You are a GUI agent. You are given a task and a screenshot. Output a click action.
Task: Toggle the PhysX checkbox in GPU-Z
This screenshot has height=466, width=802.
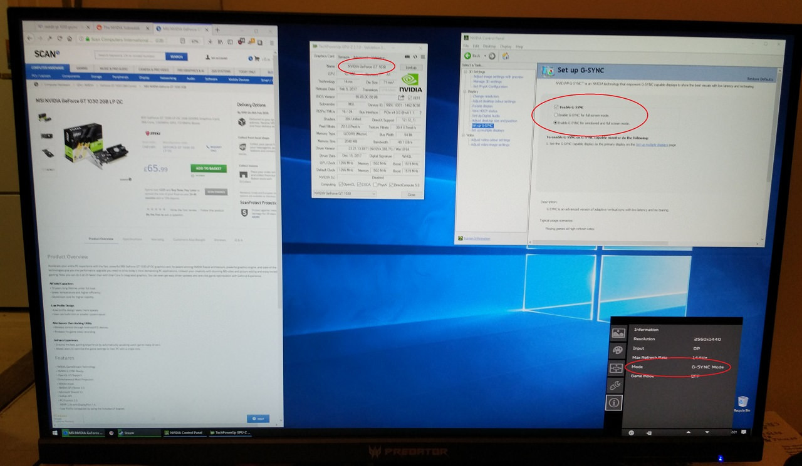click(375, 185)
